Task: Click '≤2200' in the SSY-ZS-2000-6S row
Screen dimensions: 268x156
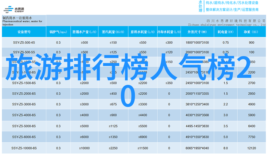Action: pyautogui.click(x=143, y=93)
